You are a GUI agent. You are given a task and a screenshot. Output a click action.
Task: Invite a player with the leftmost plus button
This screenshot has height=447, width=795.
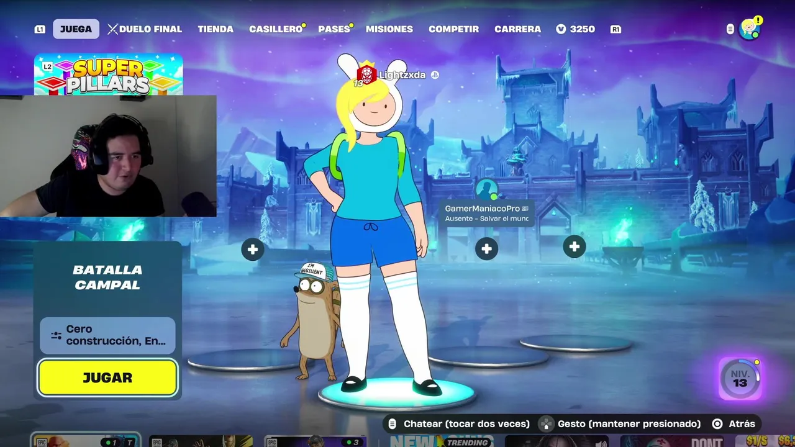pyautogui.click(x=253, y=250)
